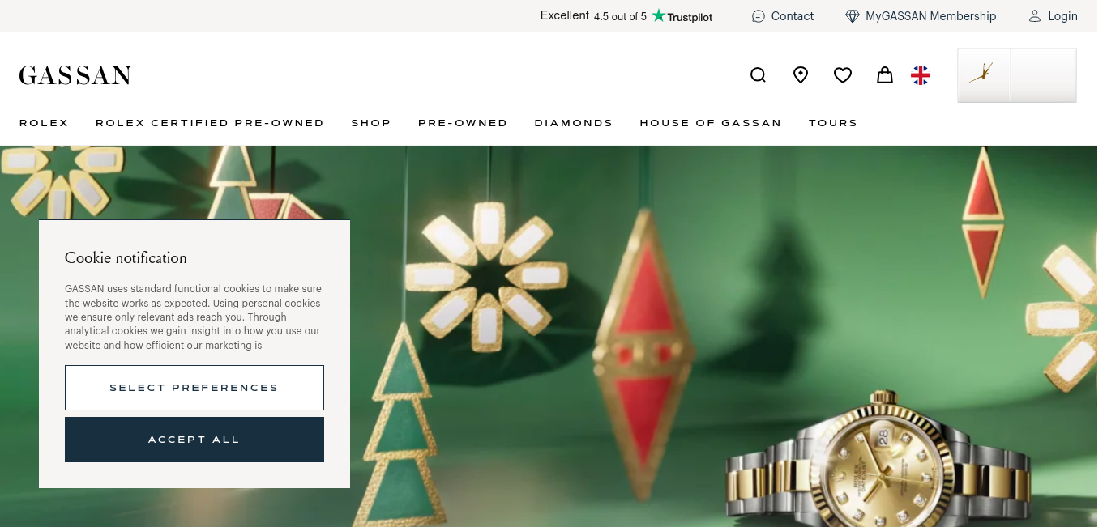This screenshot has width=1107, height=527.
Task: Expand the Diamonds menu
Action: point(574,123)
